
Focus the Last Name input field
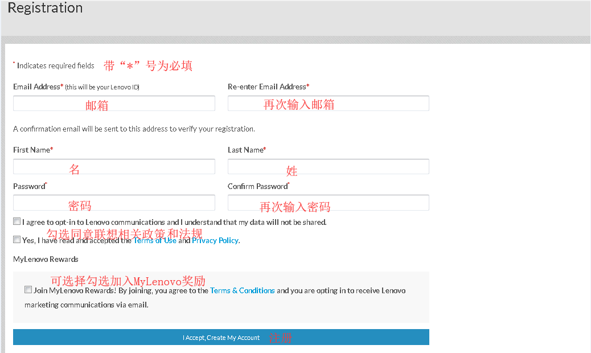coord(329,166)
